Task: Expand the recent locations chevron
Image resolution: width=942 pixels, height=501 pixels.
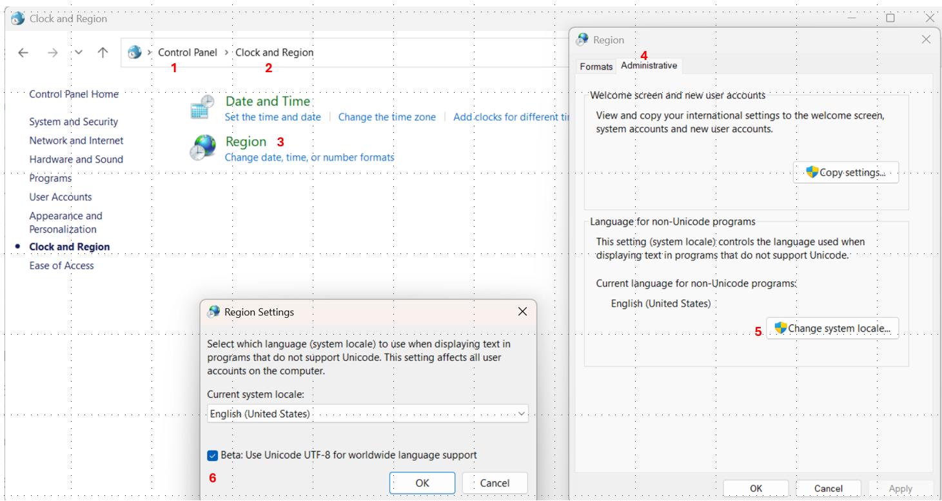Action: pyautogui.click(x=79, y=53)
